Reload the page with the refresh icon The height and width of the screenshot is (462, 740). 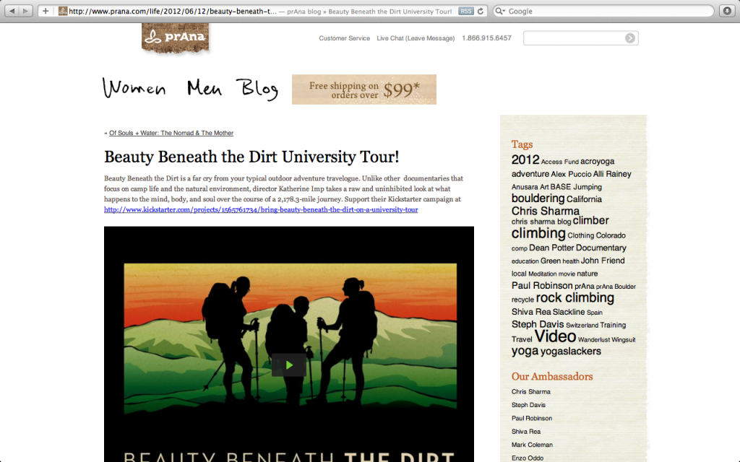pyautogui.click(x=481, y=11)
